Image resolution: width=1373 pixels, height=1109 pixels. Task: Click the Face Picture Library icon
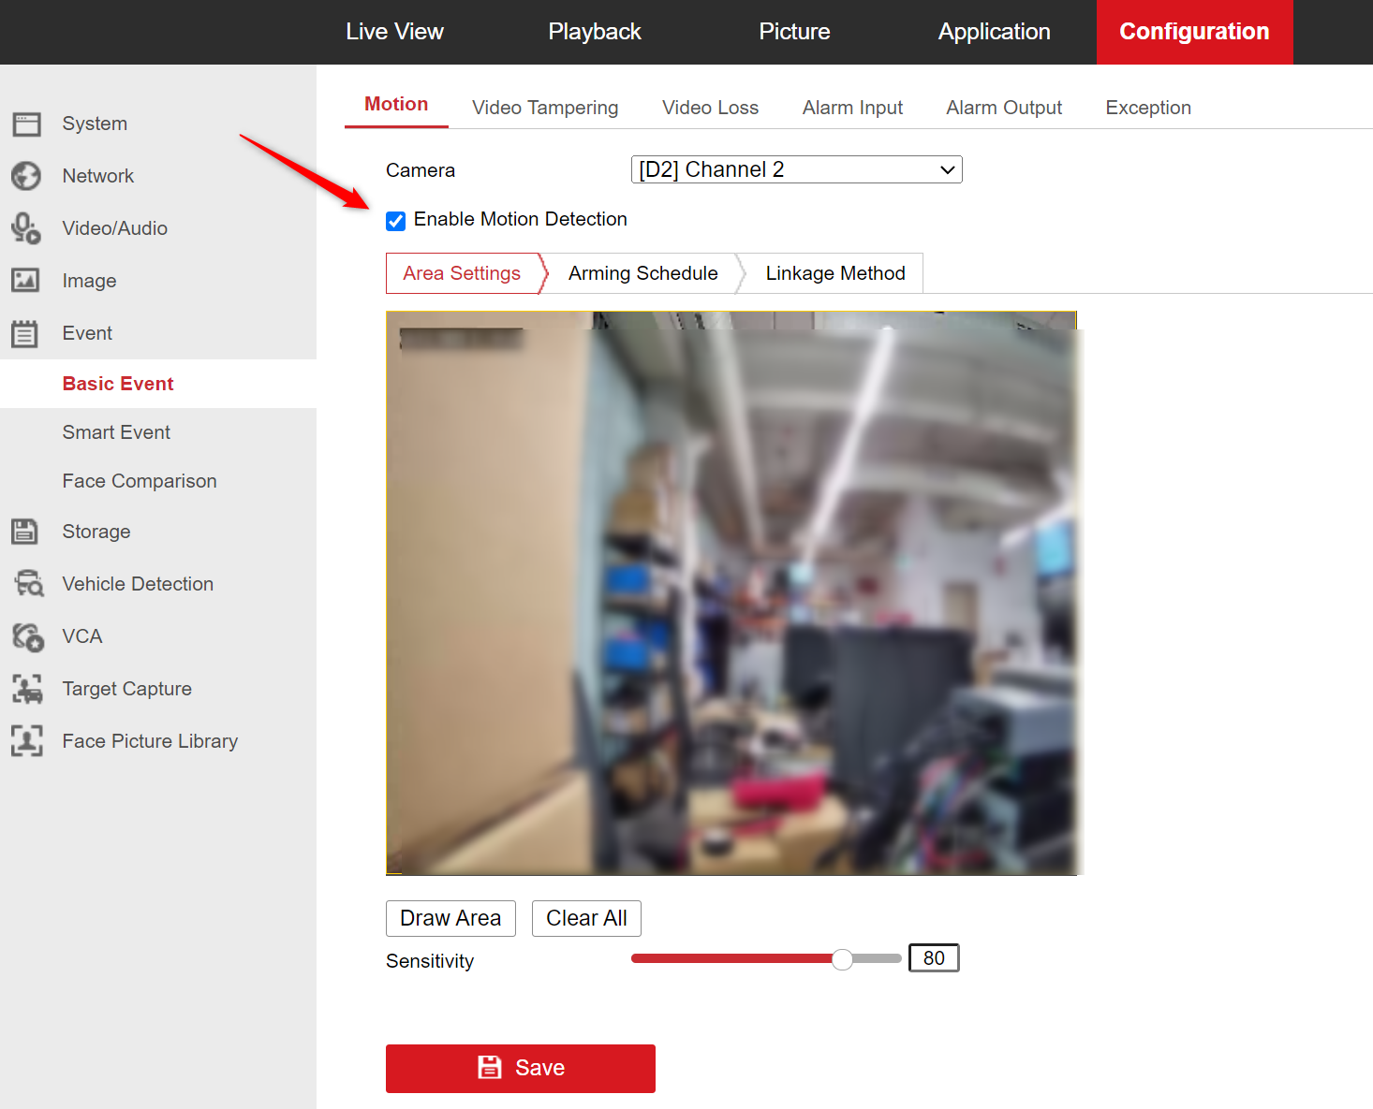27,741
